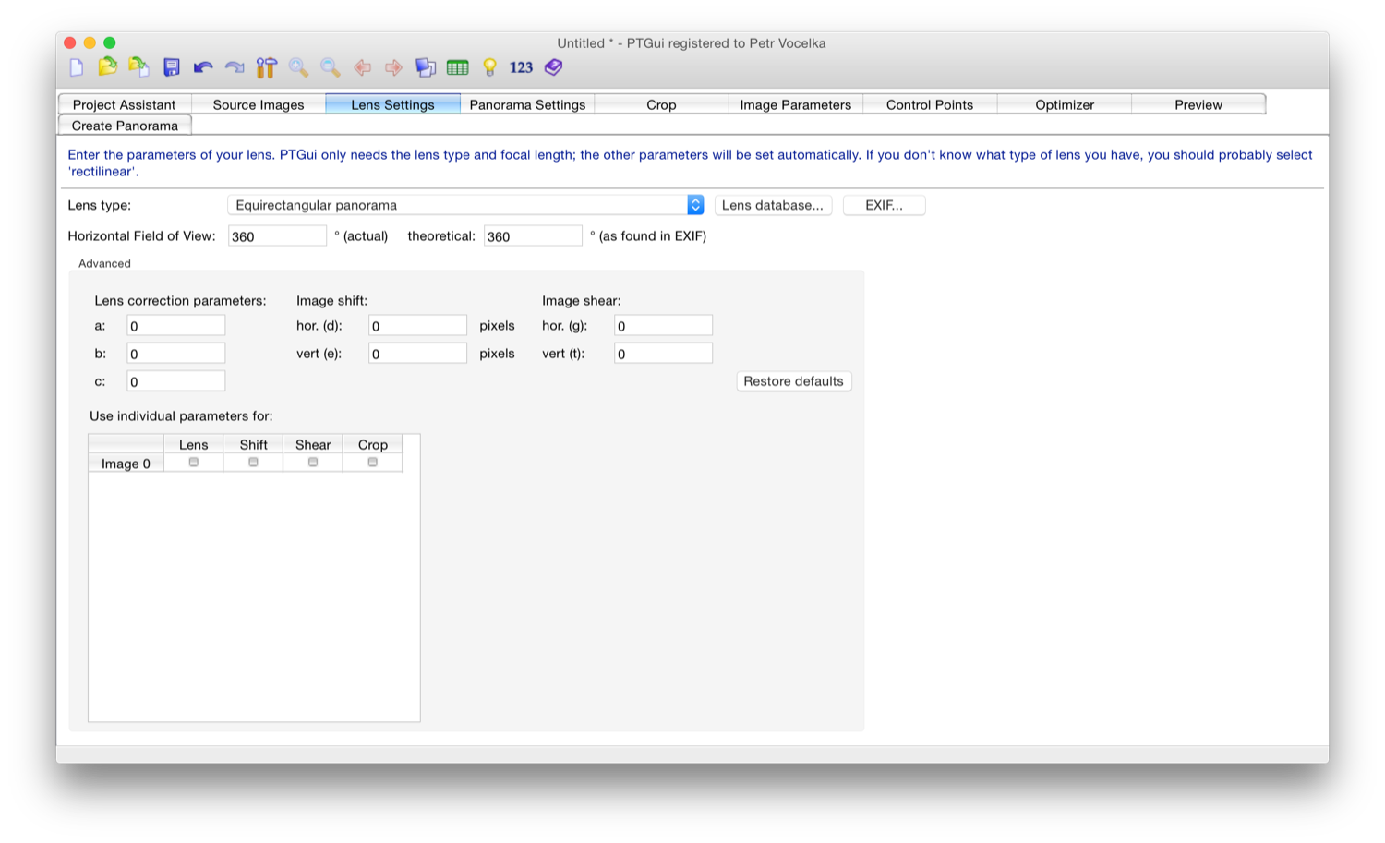Click the light bulb icon

point(489,67)
